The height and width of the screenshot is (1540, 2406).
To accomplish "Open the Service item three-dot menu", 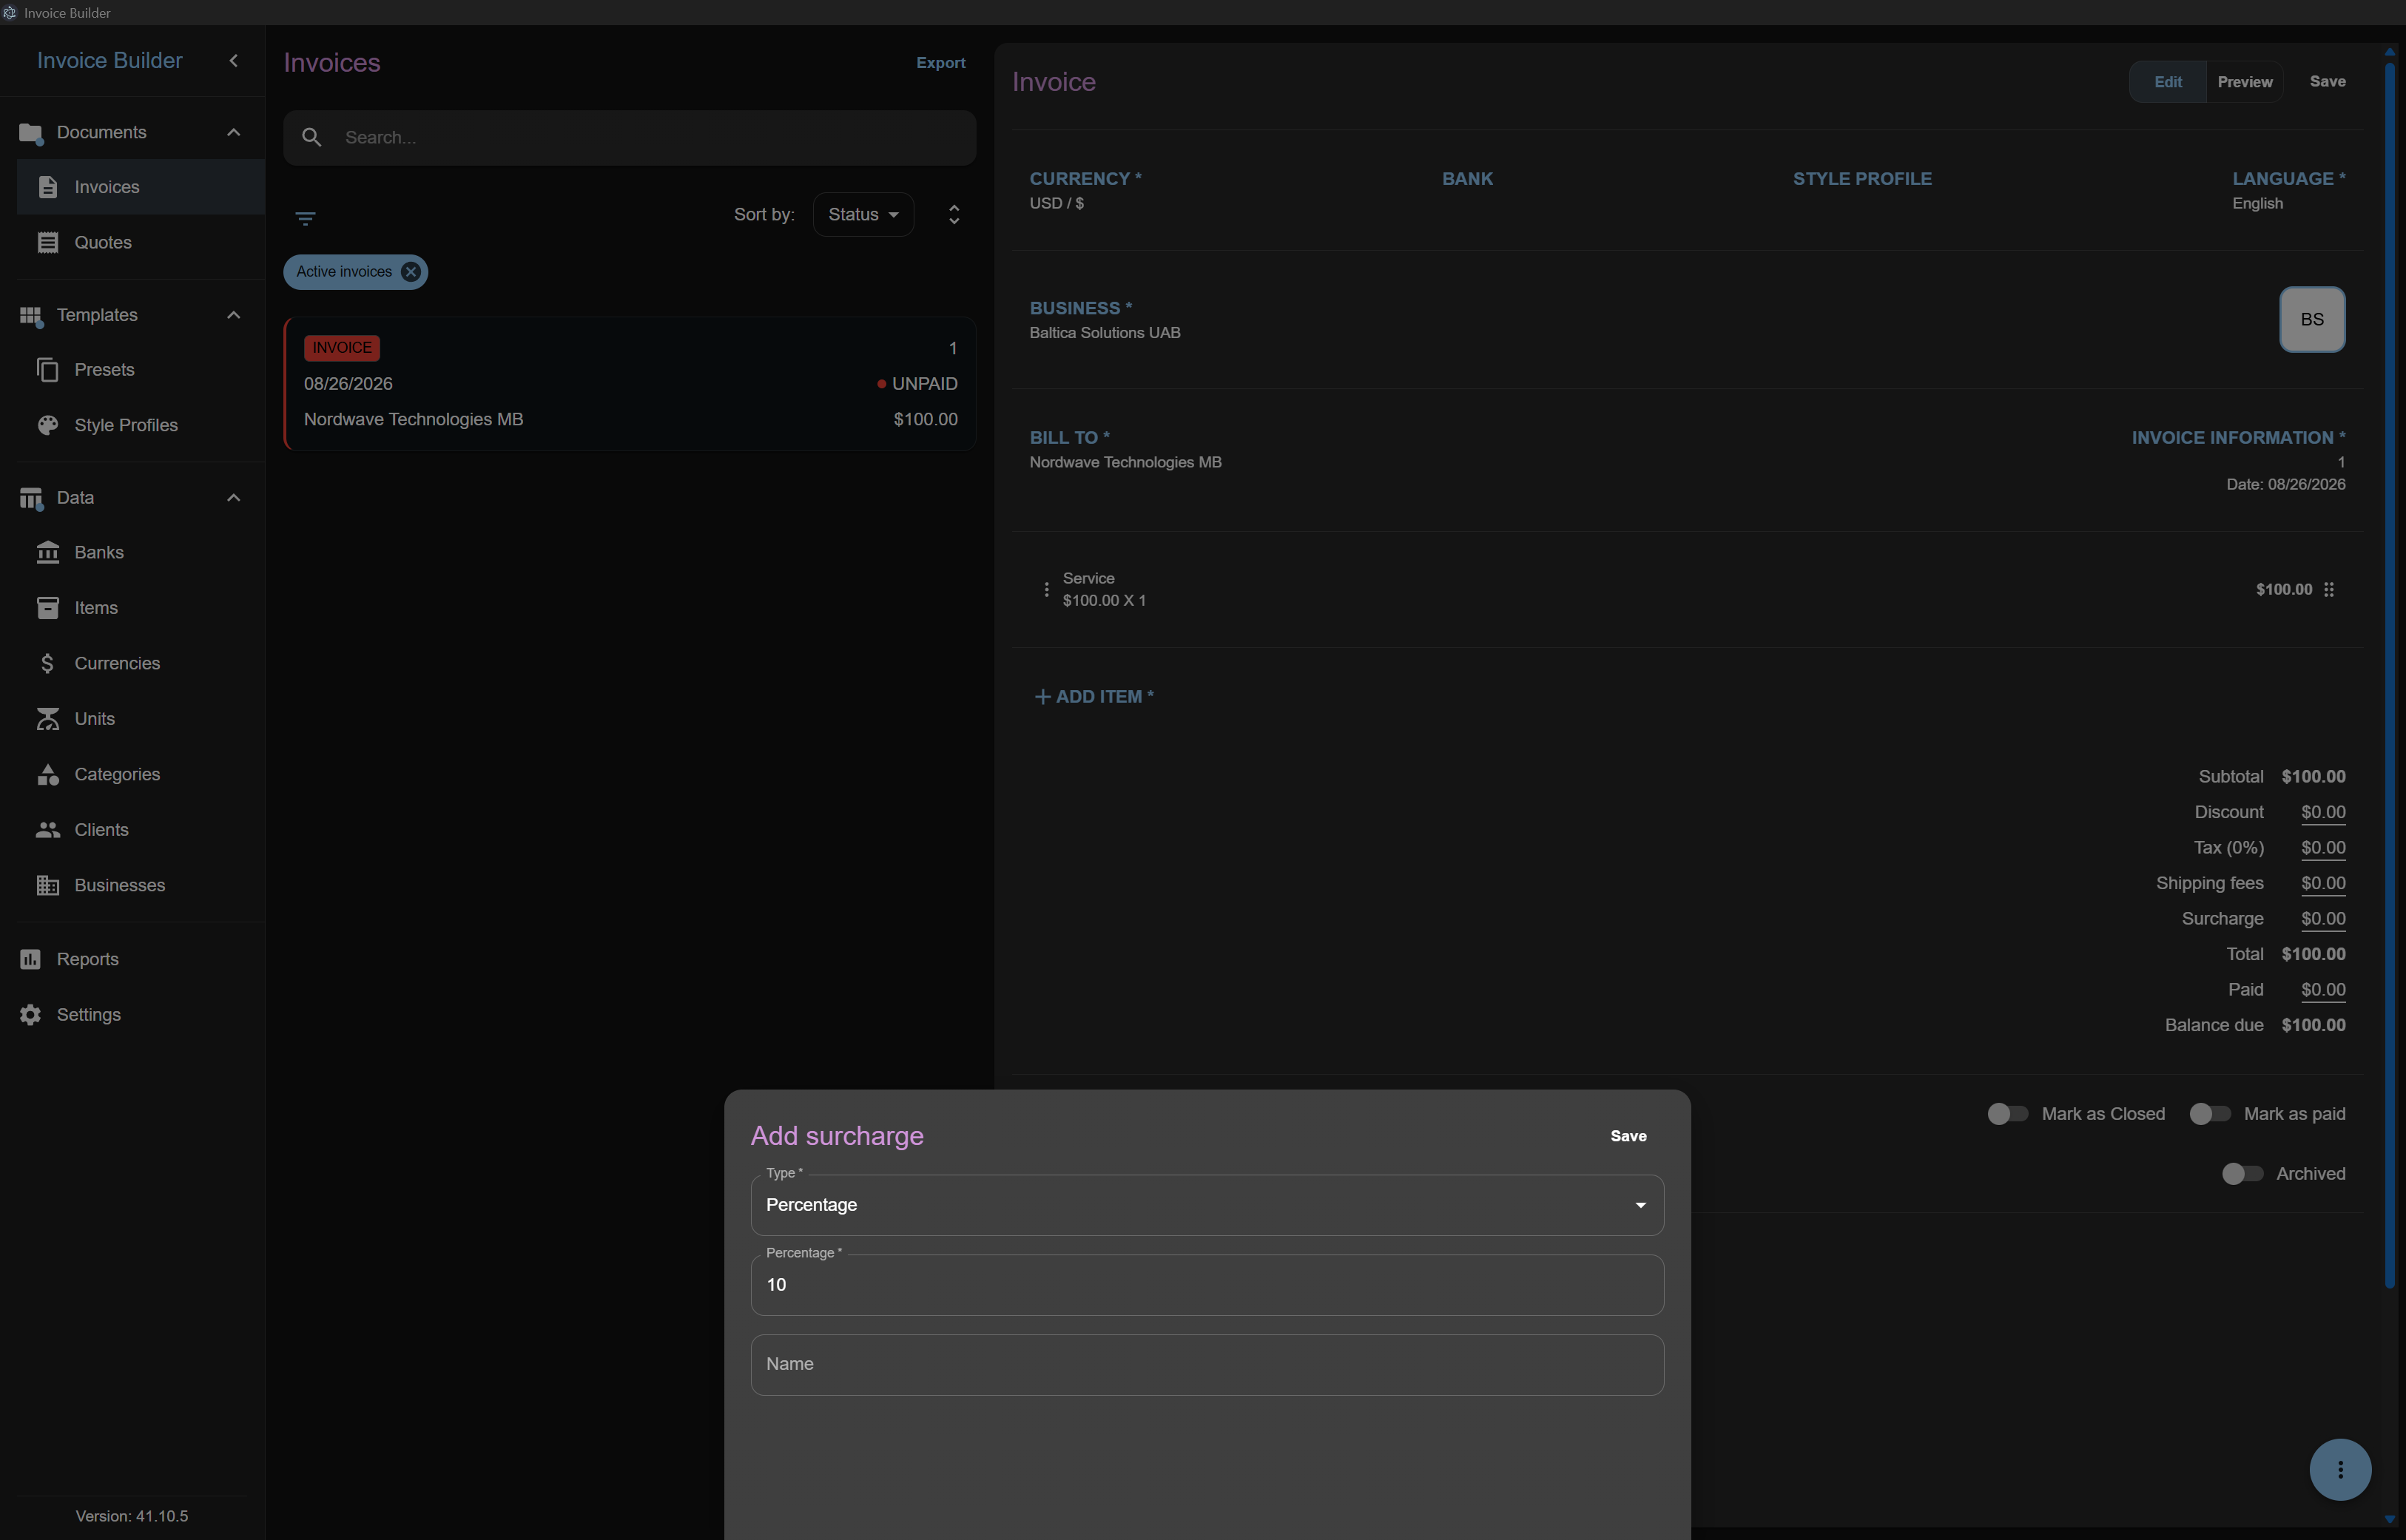I will [1046, 590].
